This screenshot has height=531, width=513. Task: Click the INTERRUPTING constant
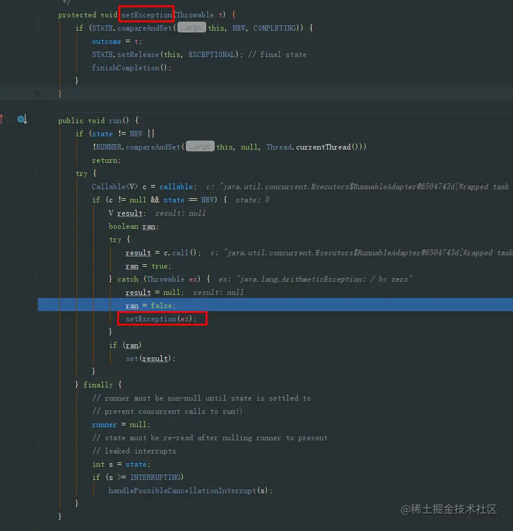coord(155,477)
